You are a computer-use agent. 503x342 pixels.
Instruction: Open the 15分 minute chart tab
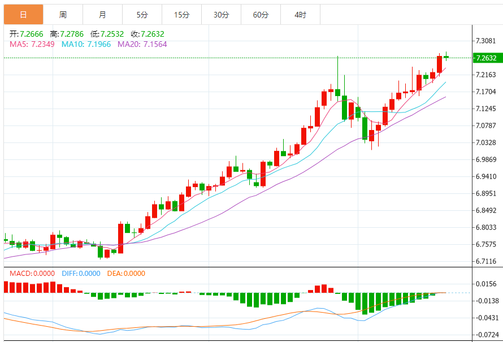[x=181, y=15]
